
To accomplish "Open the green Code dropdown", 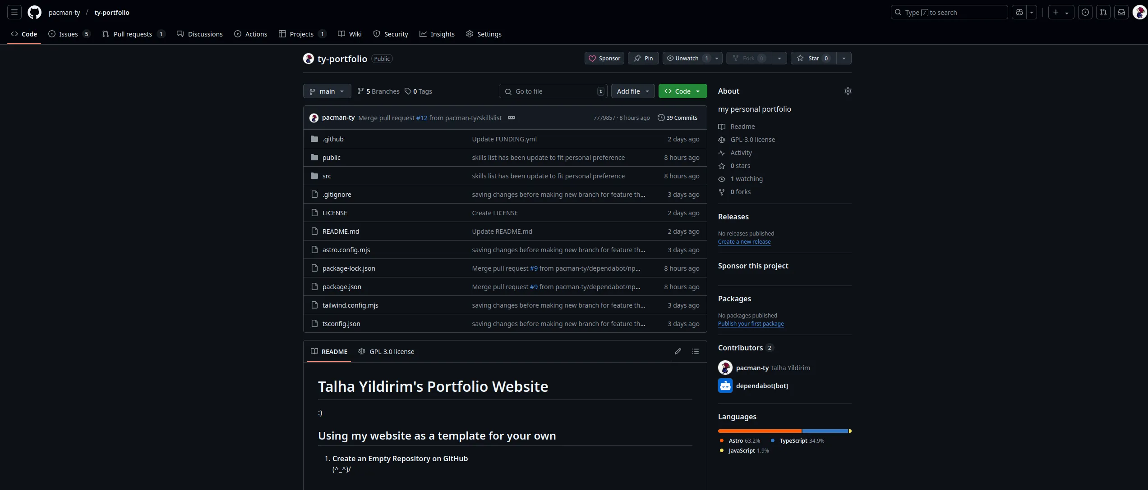I will coord(682,91).
